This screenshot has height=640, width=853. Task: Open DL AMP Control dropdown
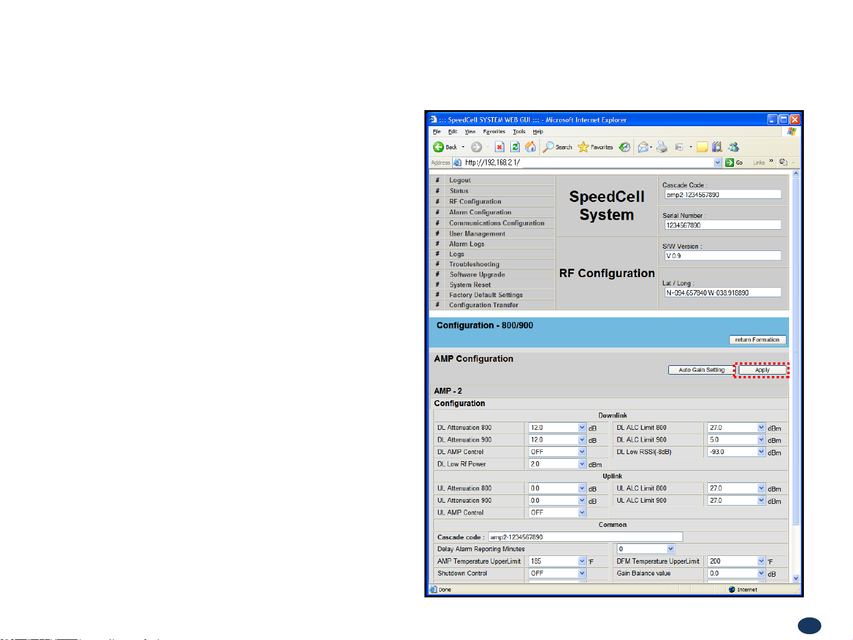582,452
